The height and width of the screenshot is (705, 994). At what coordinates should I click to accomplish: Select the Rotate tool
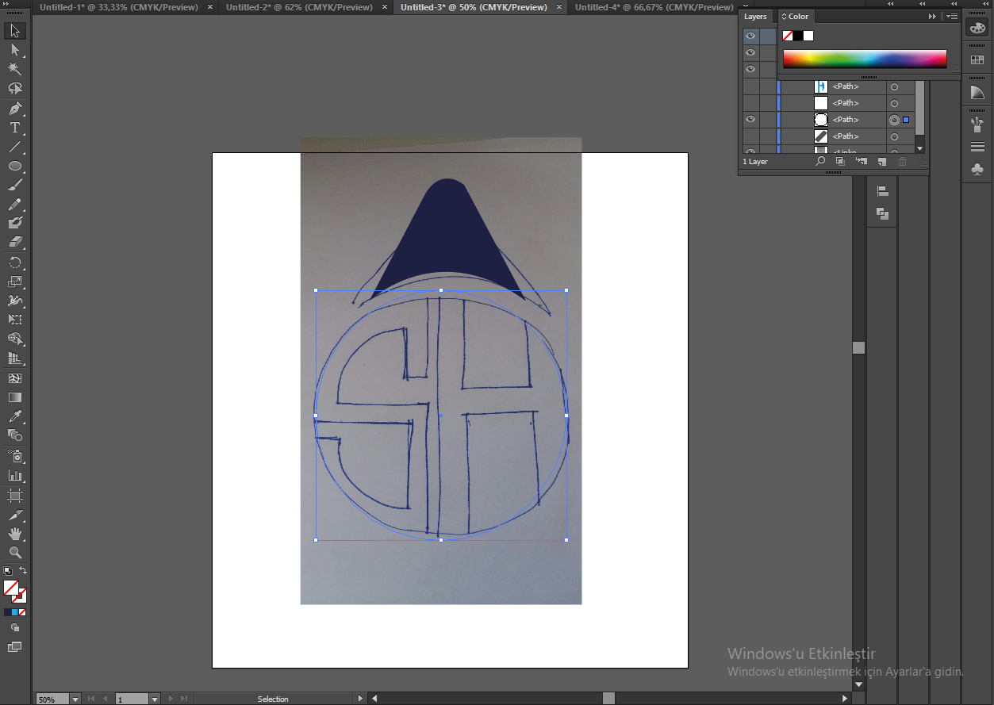tap(15, 262)
